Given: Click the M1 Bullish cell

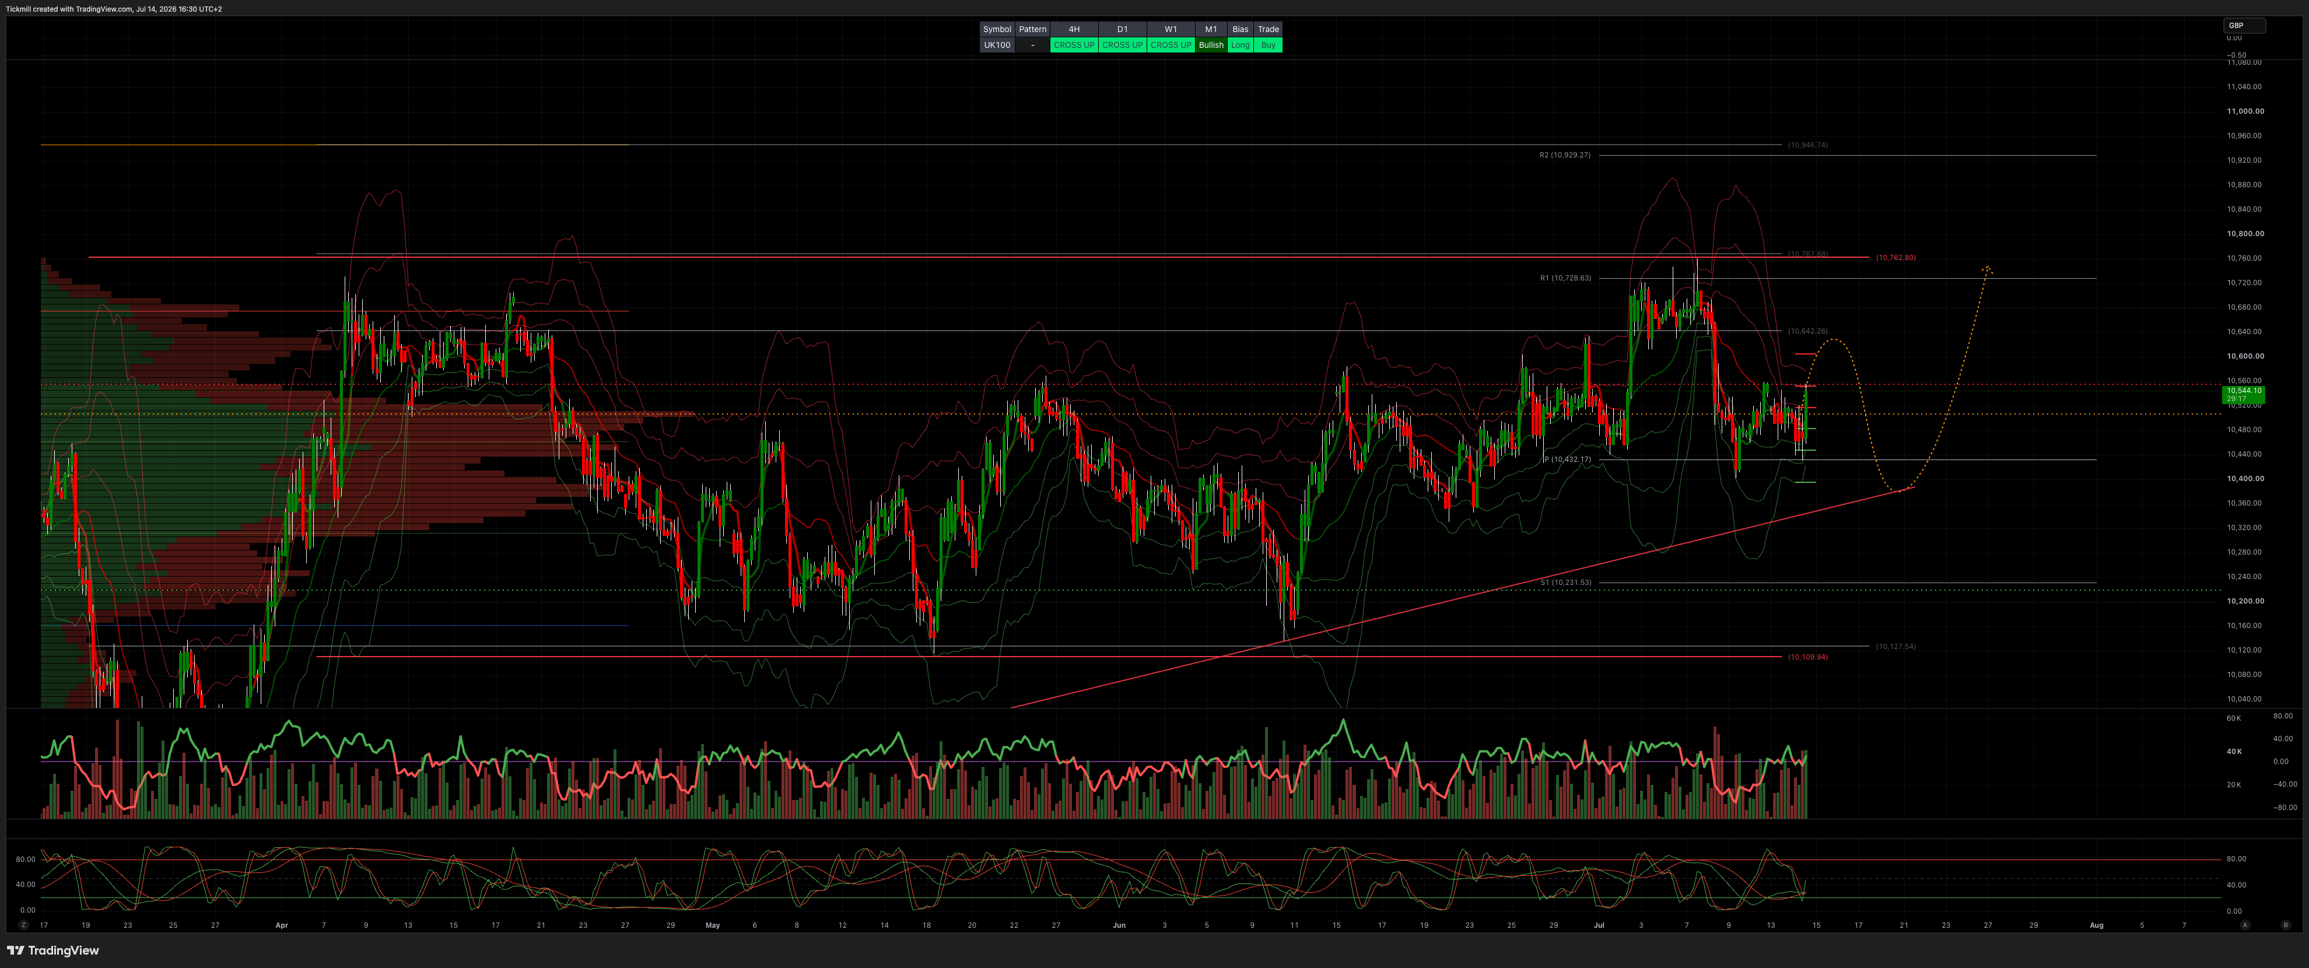Looking at the screenshot, I should click(x=1211, y=45).
